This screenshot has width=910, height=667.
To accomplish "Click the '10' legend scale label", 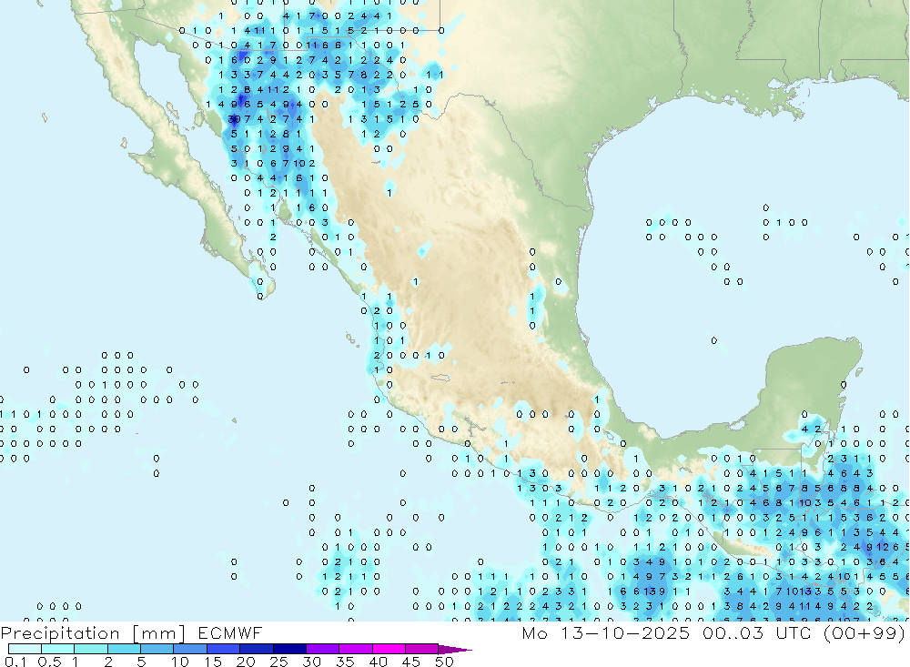I will coord(180,662).
